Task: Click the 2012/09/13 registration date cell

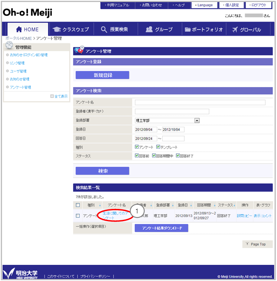Action: (184, 215)
